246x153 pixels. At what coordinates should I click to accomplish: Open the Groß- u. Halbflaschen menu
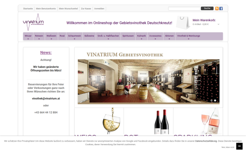click(108, 36)
